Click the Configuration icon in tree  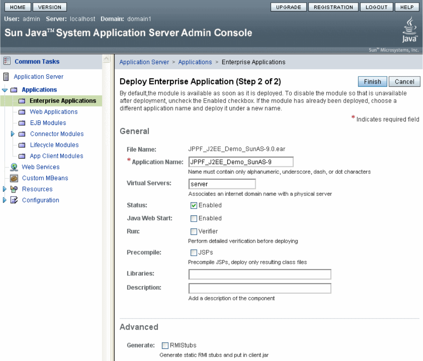tap(14, 200)
